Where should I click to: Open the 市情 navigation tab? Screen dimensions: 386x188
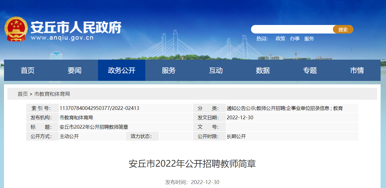[357, 70]
